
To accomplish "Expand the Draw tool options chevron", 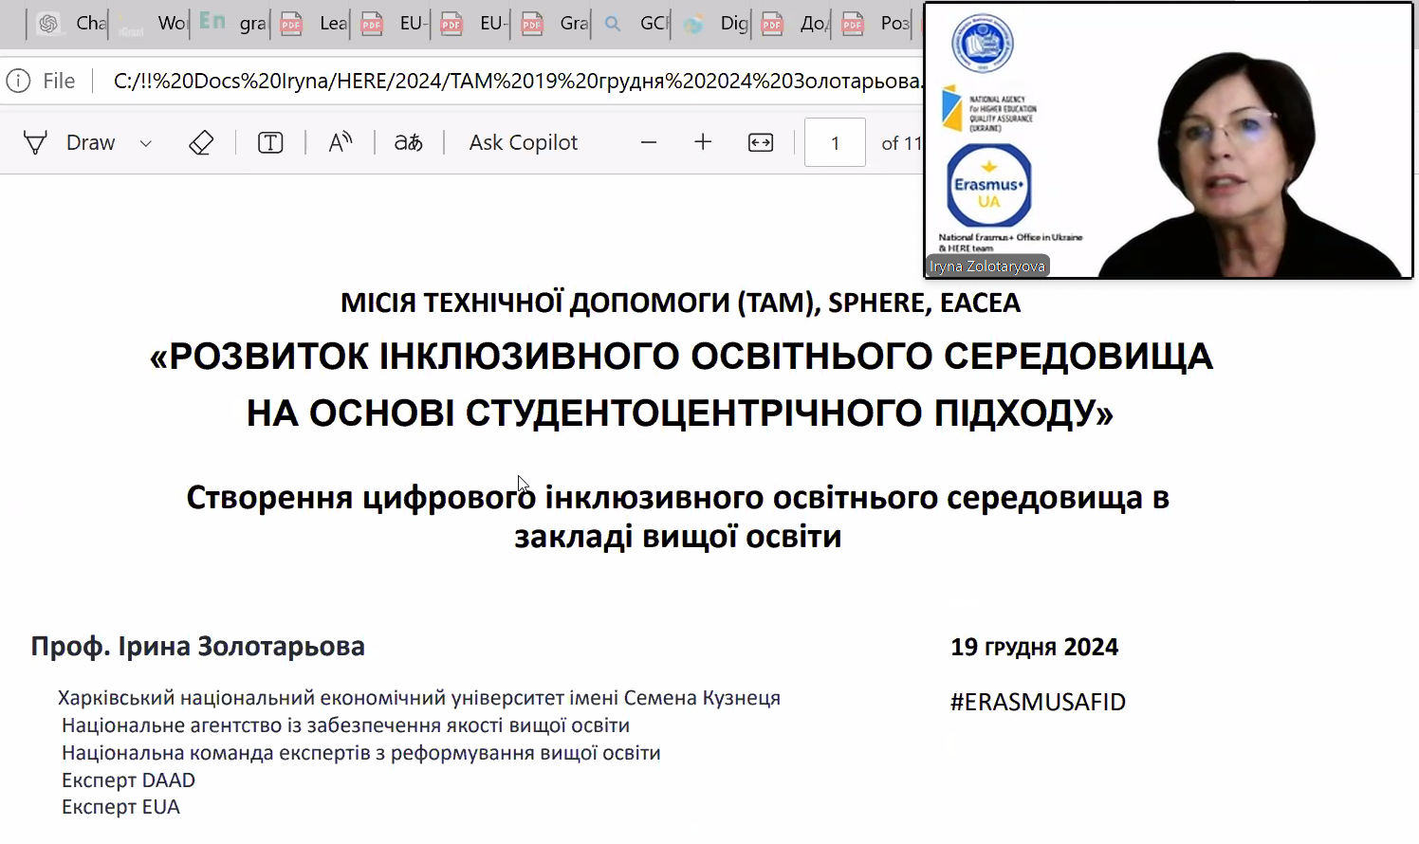I will point(145,143).
